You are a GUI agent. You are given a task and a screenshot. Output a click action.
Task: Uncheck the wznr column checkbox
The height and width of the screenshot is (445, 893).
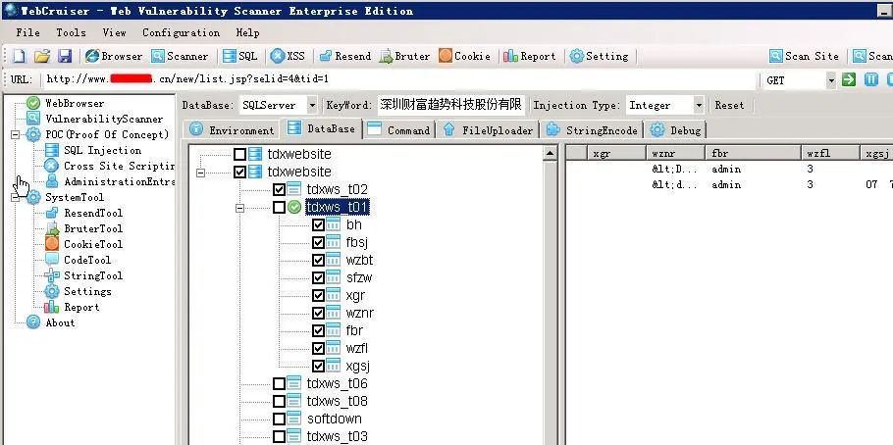click(318, 313)
